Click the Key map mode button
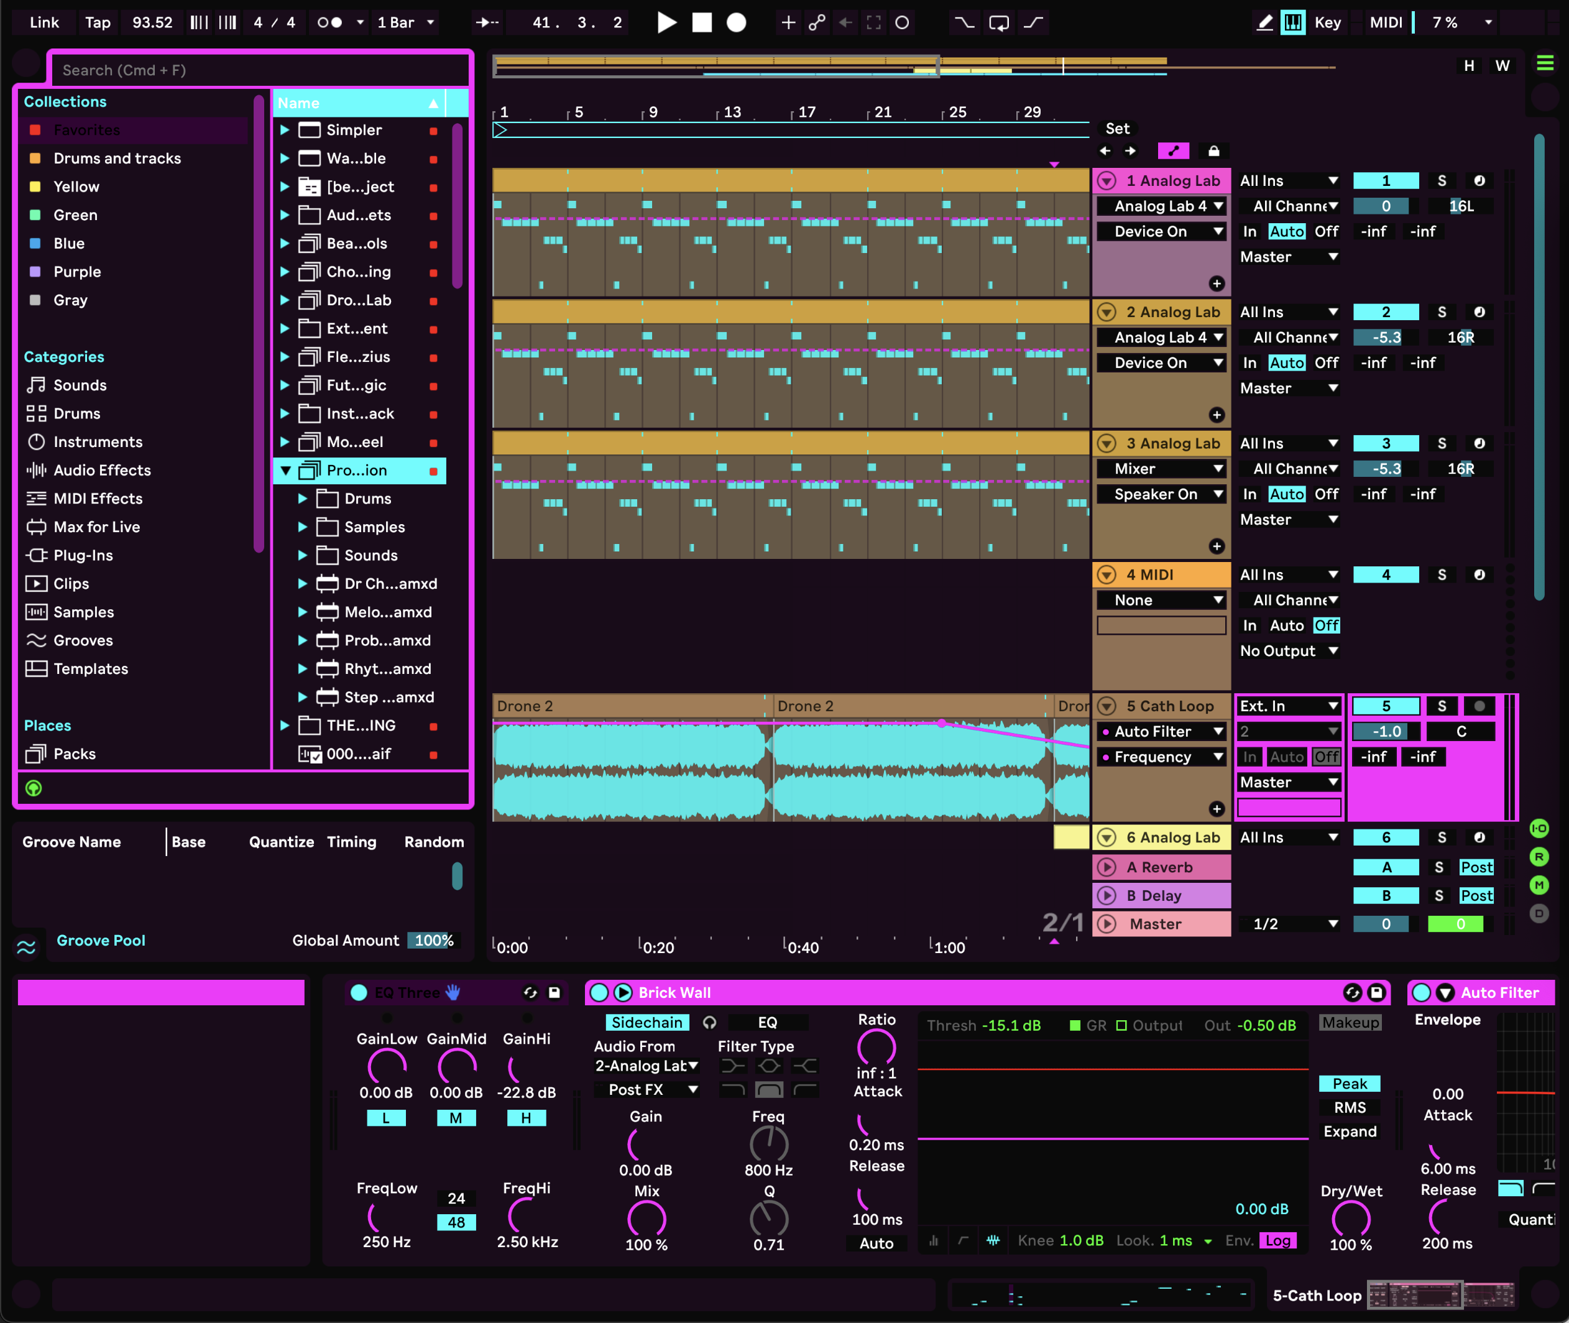The image size is (1569, 1323). pyautogui.click(x=1327, y=22)
